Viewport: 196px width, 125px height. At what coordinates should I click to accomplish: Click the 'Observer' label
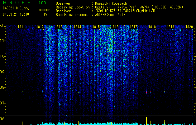point(63,3)
